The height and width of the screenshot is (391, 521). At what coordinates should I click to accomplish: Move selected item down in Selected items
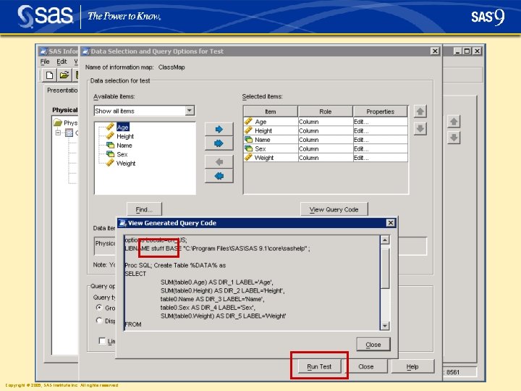tap(420, 128)
